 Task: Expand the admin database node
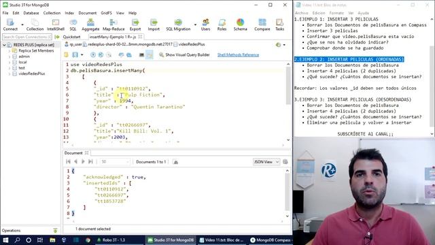pos(10,56)
